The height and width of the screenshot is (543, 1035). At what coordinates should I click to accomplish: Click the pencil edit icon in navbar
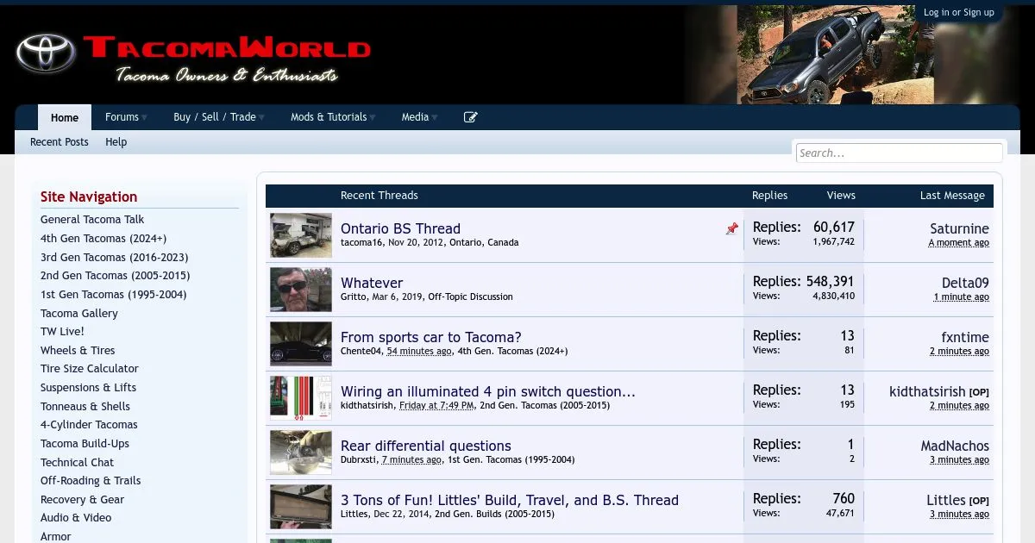click(471, 117)
